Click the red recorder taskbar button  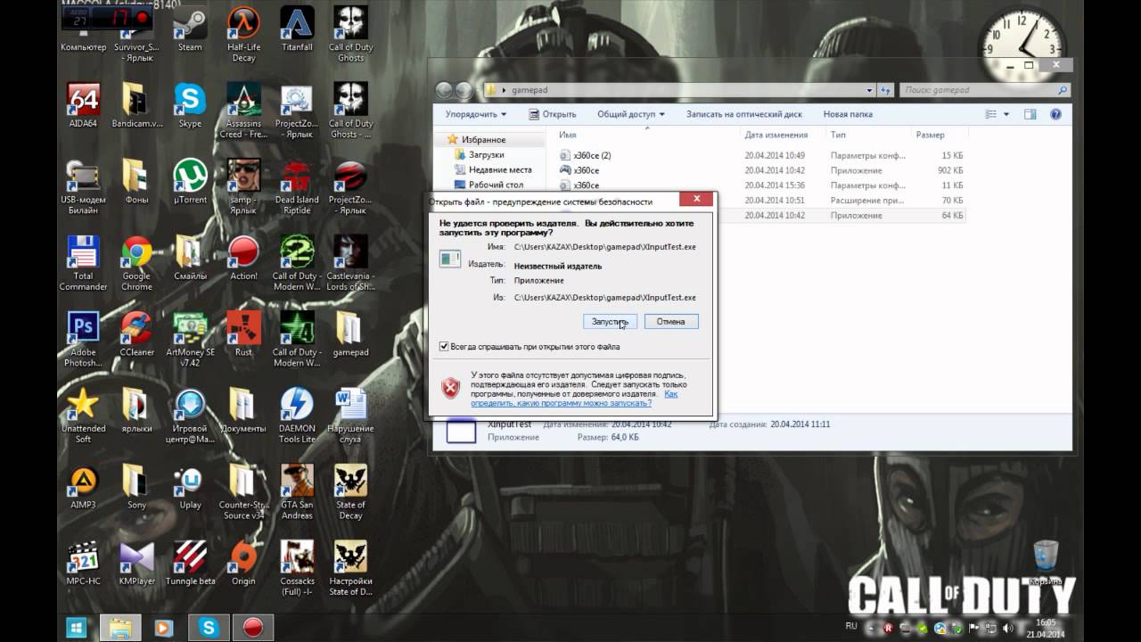click(x=252, y=628)
